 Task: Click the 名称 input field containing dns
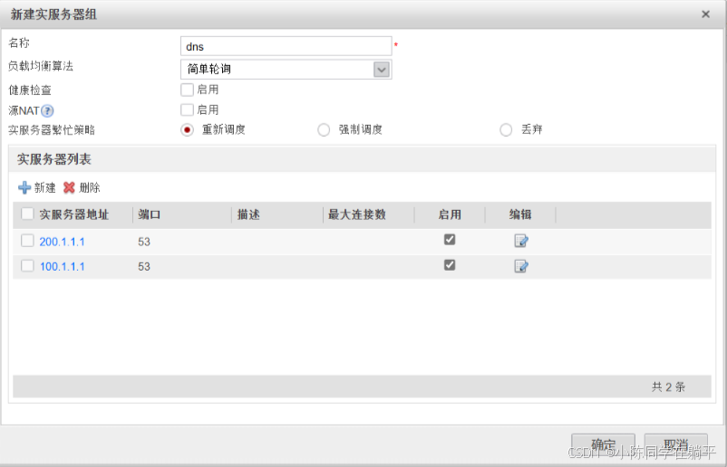point(286,46)
